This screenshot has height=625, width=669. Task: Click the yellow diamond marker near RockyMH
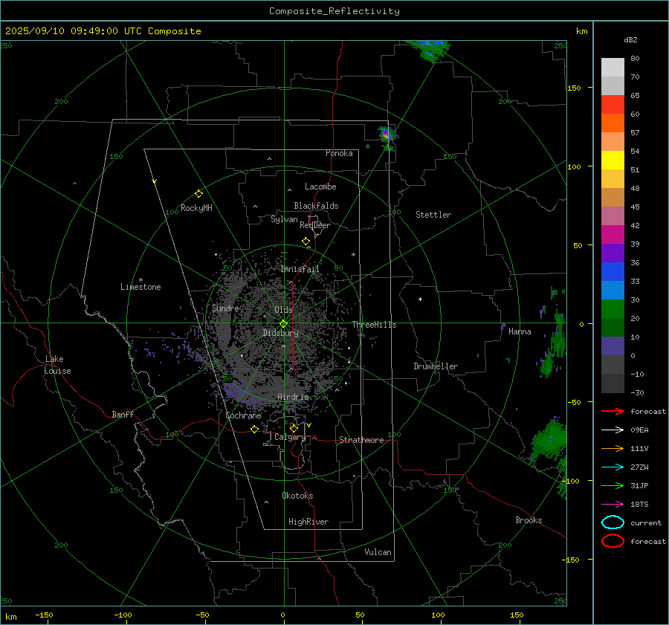[198, 194]
